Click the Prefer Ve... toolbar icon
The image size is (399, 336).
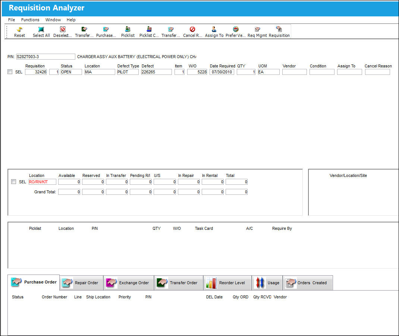(236, 29)
